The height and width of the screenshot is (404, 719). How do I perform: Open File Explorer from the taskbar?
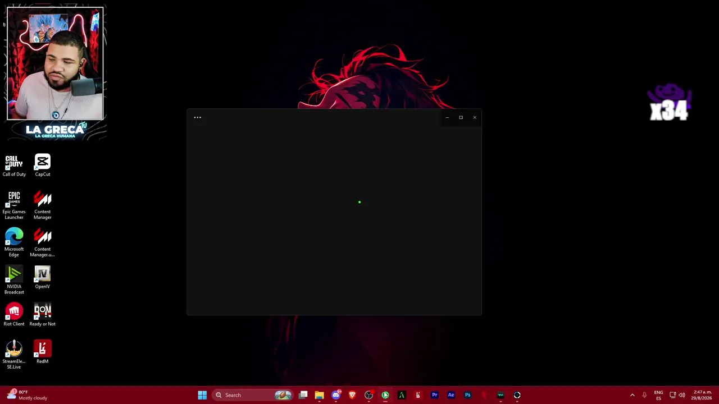320,395
